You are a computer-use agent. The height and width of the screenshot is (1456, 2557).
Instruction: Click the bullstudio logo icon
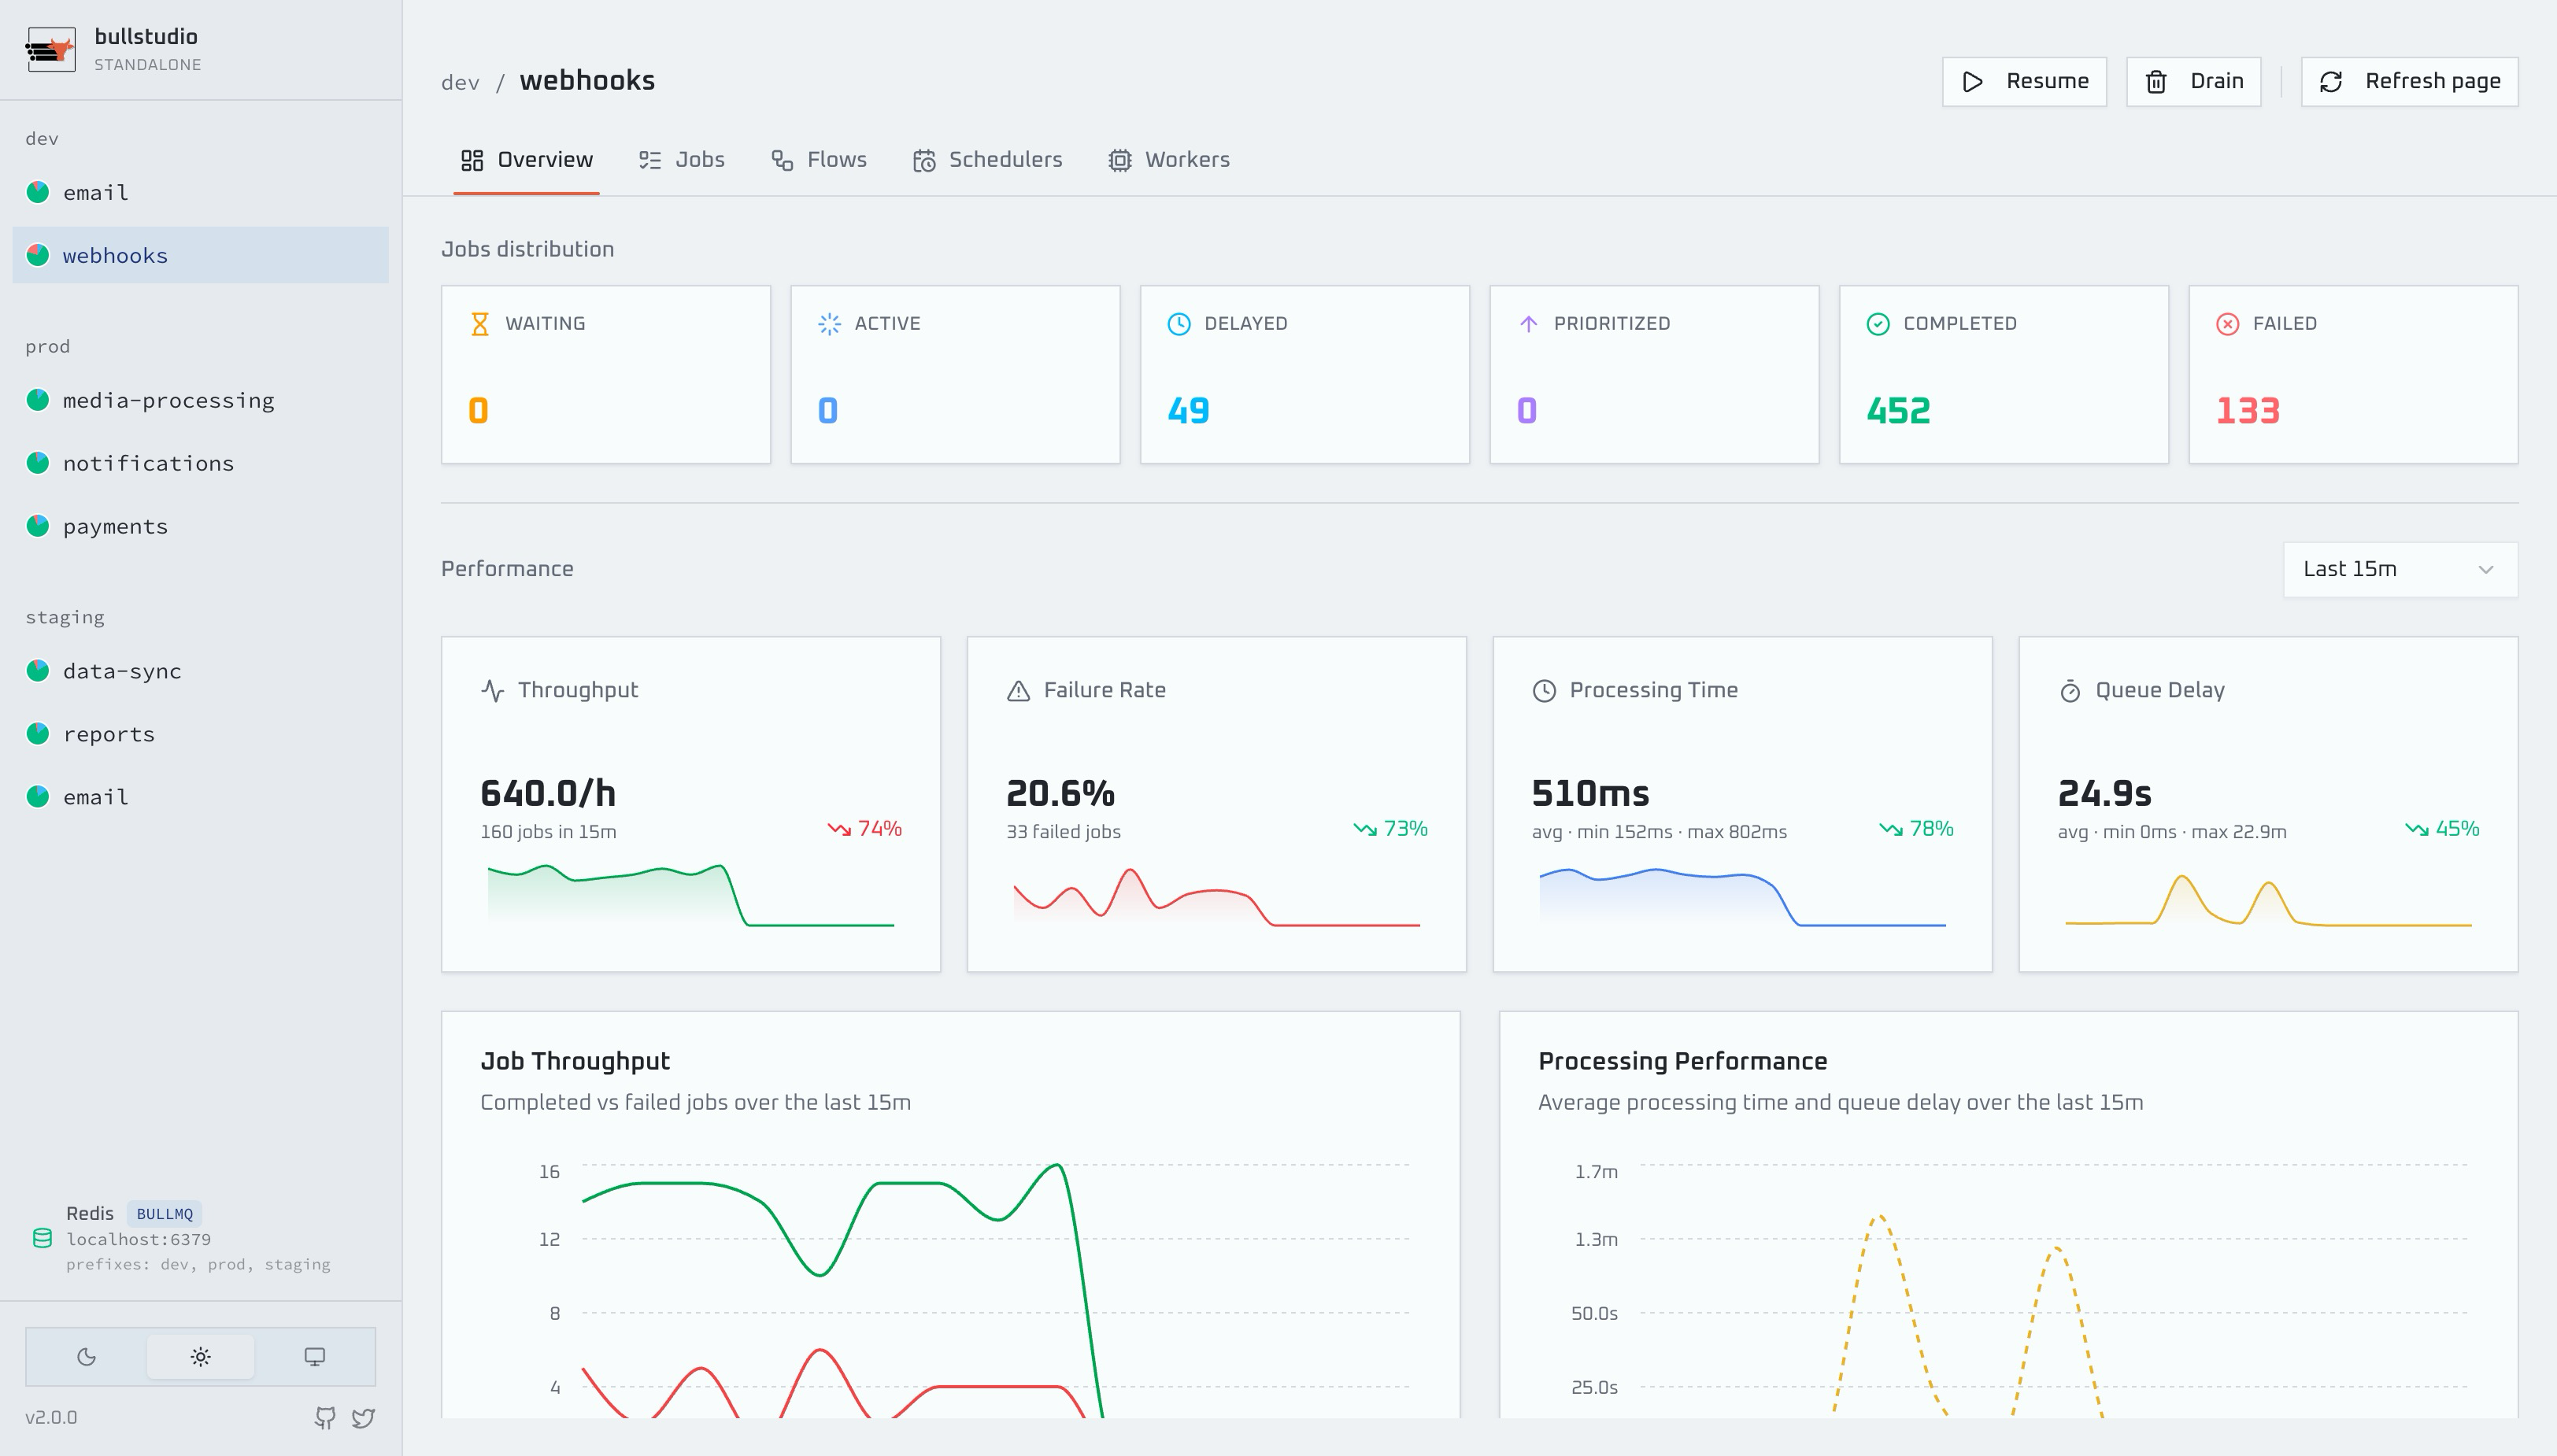tap(51, 49)
